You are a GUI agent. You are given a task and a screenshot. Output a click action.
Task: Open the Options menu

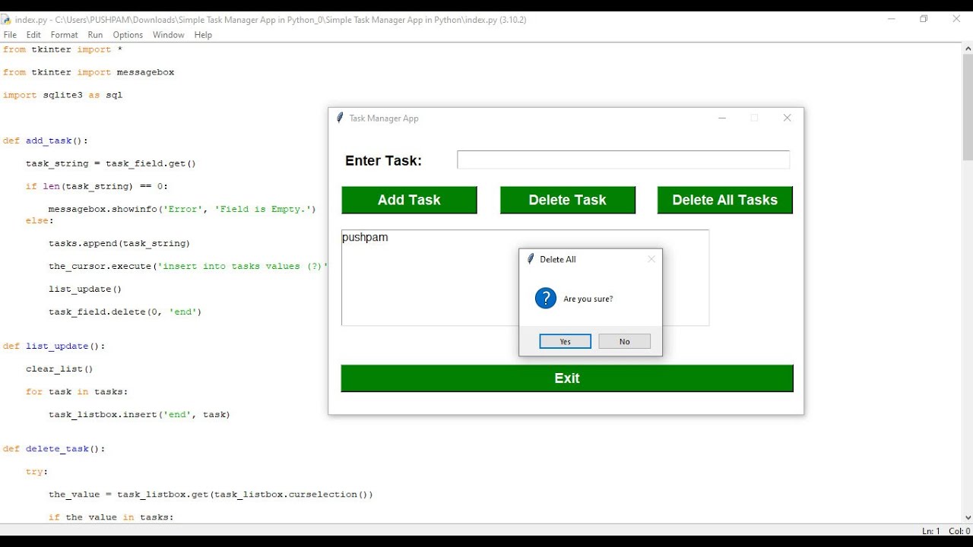coord(128,35)
